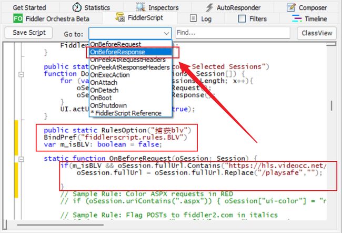342x233 pixels.
Task: Click the Log document icon
Action: [193, 18]
